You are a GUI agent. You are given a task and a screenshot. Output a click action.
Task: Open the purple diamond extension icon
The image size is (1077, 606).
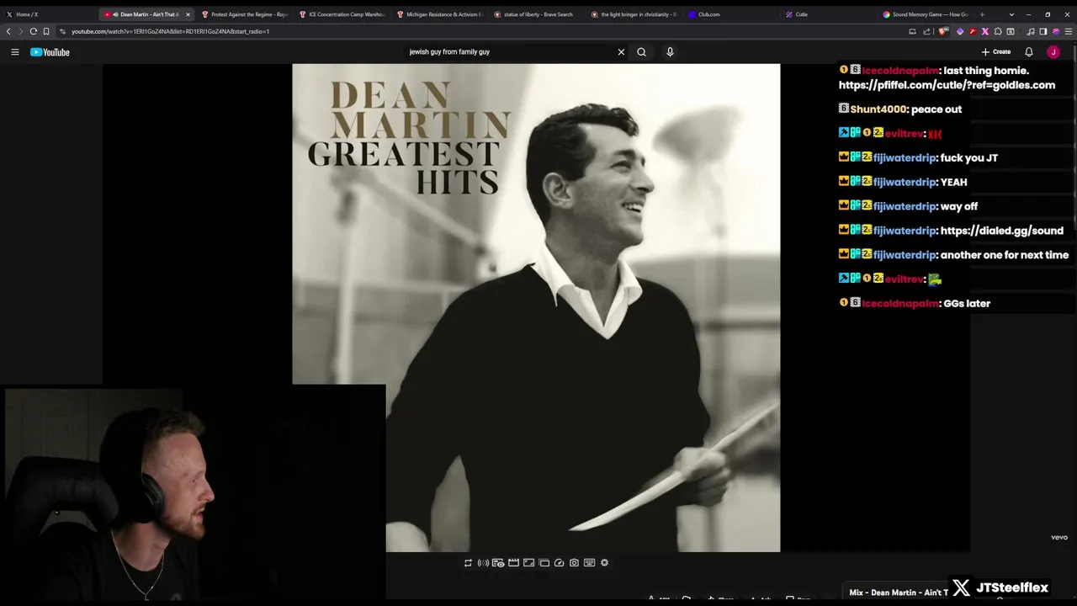(x=960, y=31)
